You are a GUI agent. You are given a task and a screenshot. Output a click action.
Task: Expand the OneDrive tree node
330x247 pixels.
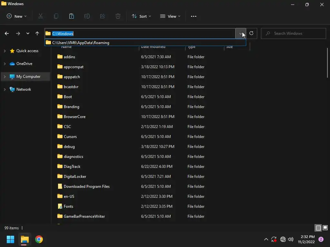[5, 64]
